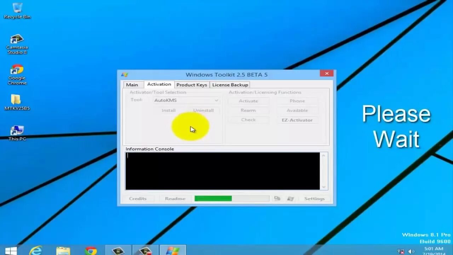The image size is (453, 255).
Task: Click the green progress bar
Action: pyautogui.click(x=232, y=199)
